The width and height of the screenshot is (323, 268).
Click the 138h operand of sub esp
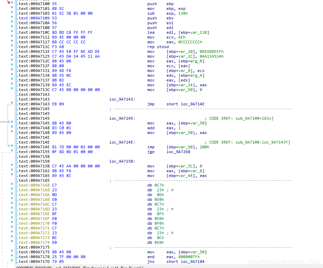[183, 13]
